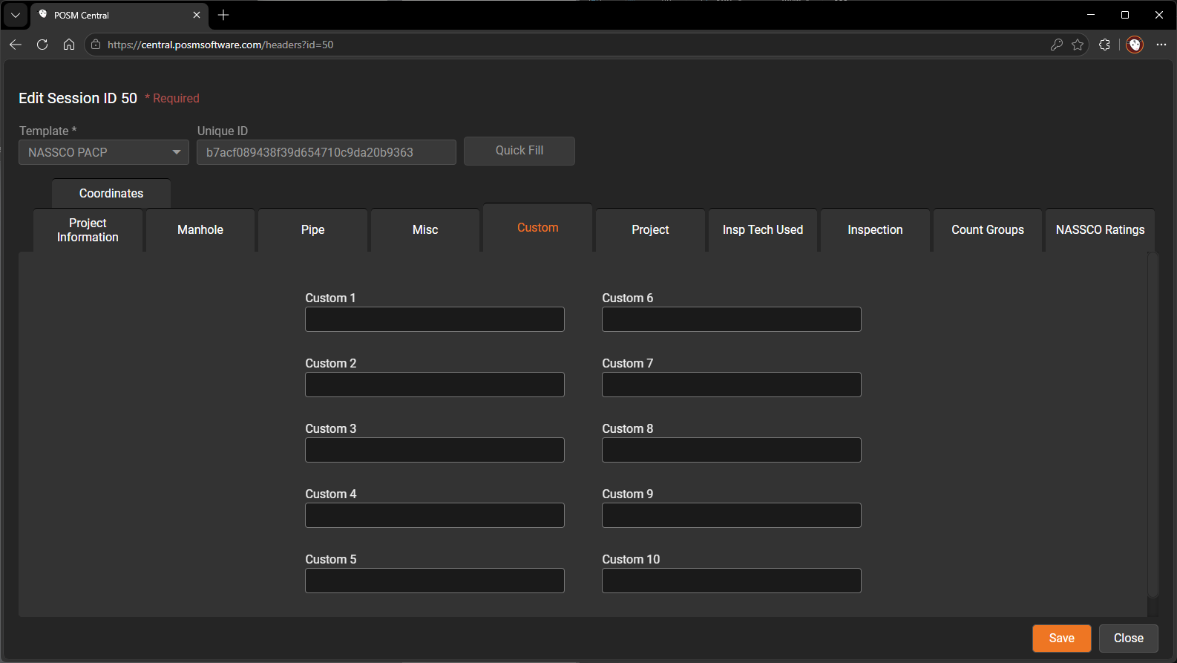Select the Custom tab
Viewport: 1177px width, 663px height.
point(538,228)
